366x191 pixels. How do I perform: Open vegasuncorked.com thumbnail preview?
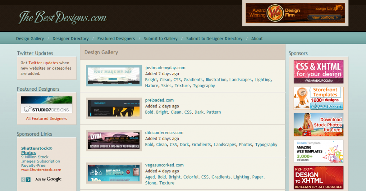(114, 173)
